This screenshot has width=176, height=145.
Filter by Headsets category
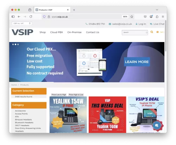19,131
